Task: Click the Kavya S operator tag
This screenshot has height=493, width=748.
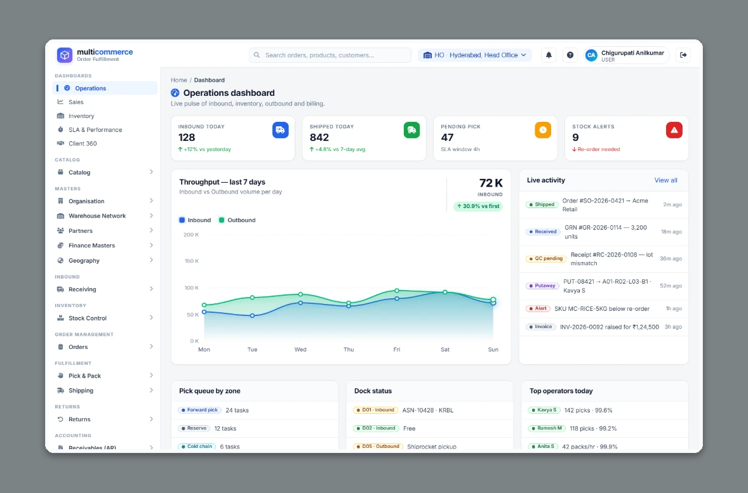Action: 544,410
